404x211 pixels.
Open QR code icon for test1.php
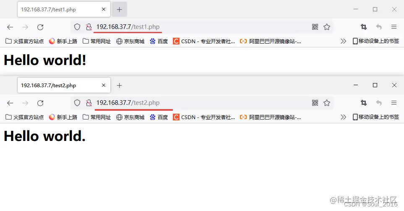315,27
